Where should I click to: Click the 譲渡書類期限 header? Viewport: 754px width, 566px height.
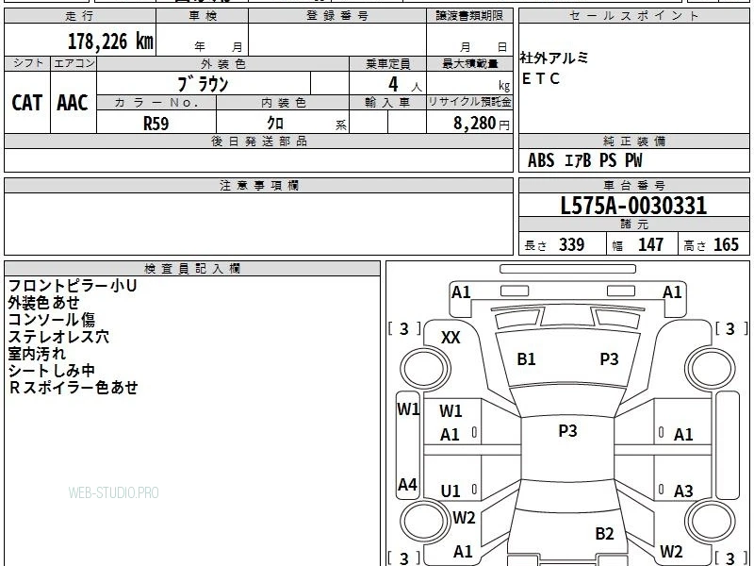[469, 16]
